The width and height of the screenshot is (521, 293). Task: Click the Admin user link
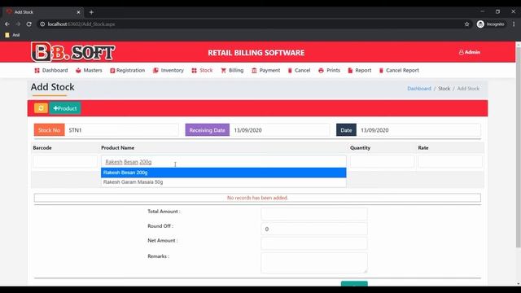coord(470,52)
